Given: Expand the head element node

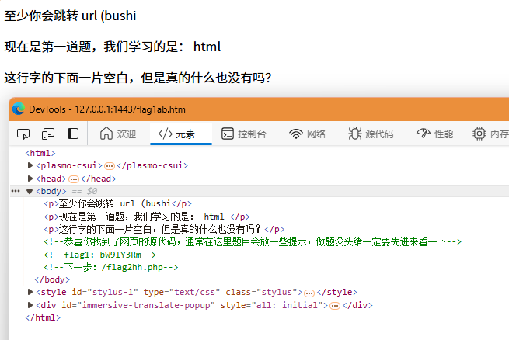Looking at the screenshot, I should pos(30,179).
